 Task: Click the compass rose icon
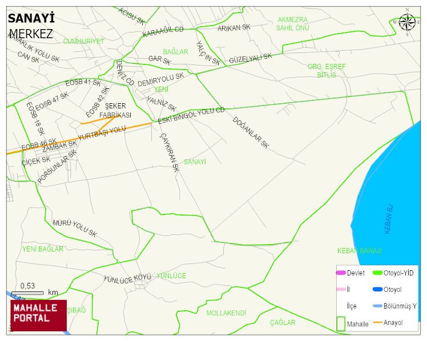click(407, 22)
